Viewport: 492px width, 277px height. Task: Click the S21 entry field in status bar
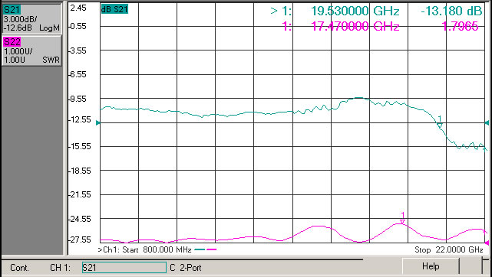pos(124,268)
